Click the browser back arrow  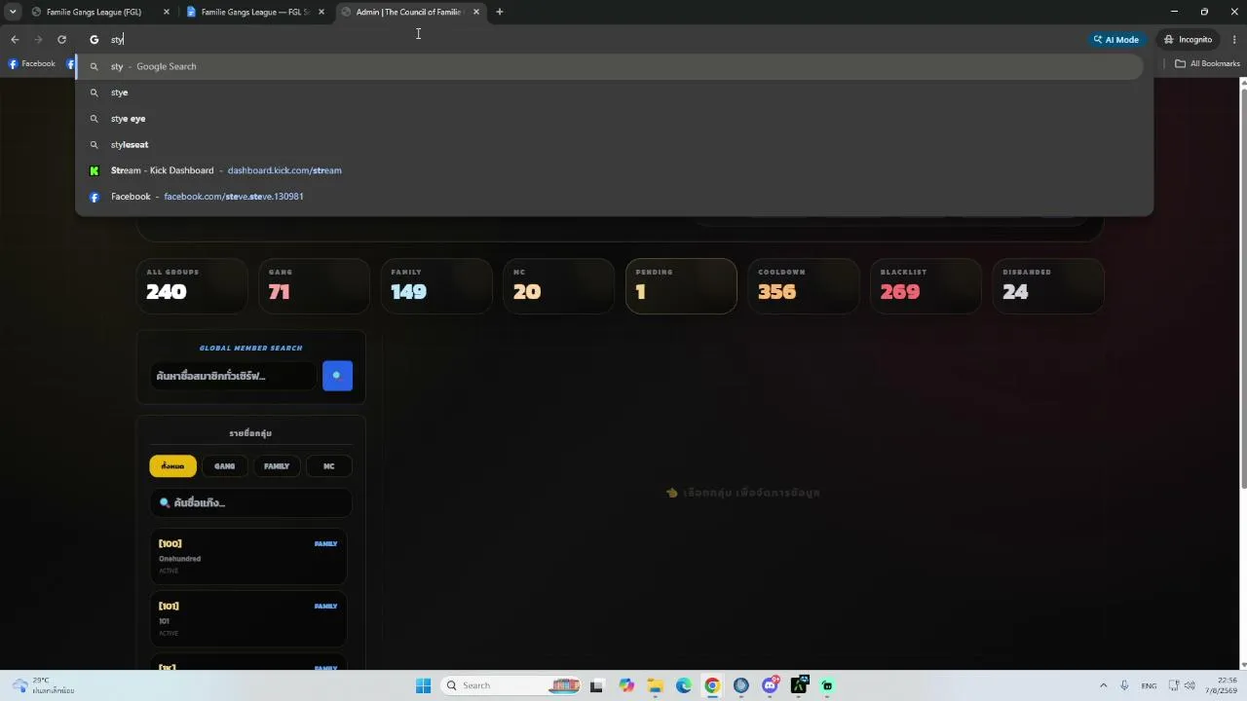click(15, 40)
